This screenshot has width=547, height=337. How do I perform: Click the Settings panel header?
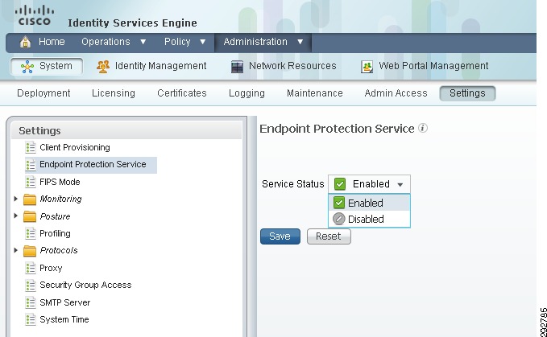pyautogui.click(x=126, y=130)
